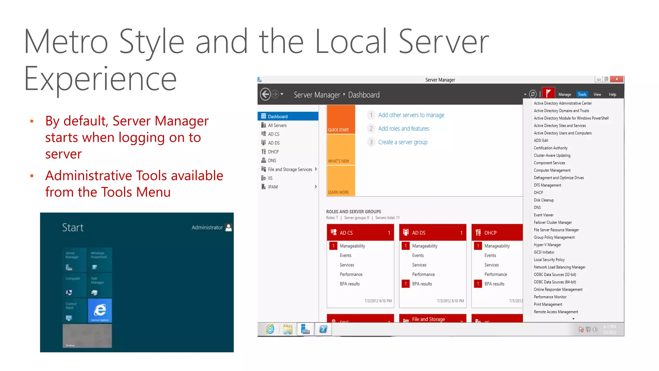Select Dashboard in the left navigation
Viewport: 659px width, 371px height.
click(x=288, y=116)
